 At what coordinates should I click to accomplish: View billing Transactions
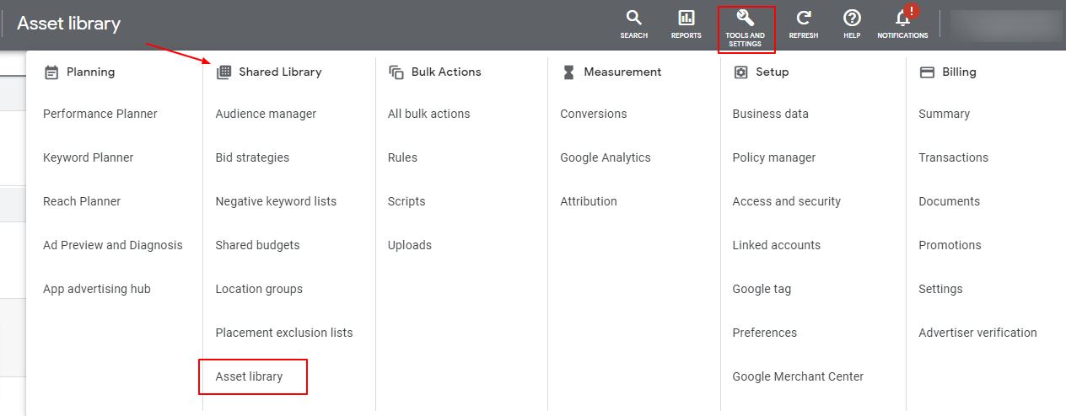(x=954, y=157)
